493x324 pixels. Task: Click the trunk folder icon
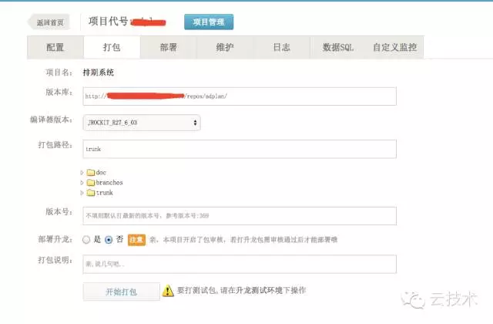(x=90, y=193)
